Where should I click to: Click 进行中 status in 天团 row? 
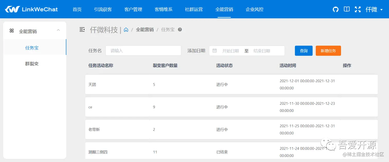pos(222,84)
